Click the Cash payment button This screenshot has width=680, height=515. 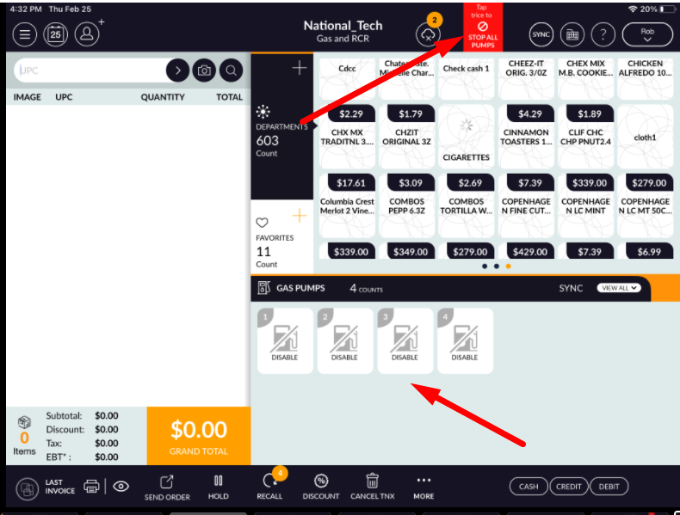[529, 487]
